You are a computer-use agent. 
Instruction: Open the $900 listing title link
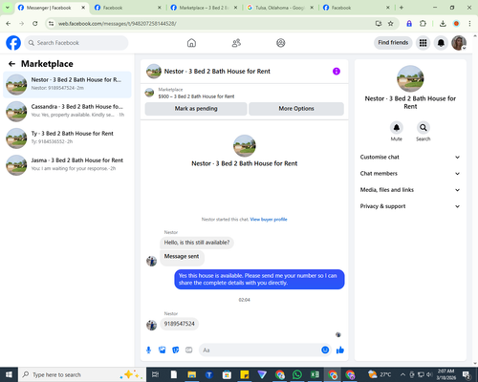[196, 96]
